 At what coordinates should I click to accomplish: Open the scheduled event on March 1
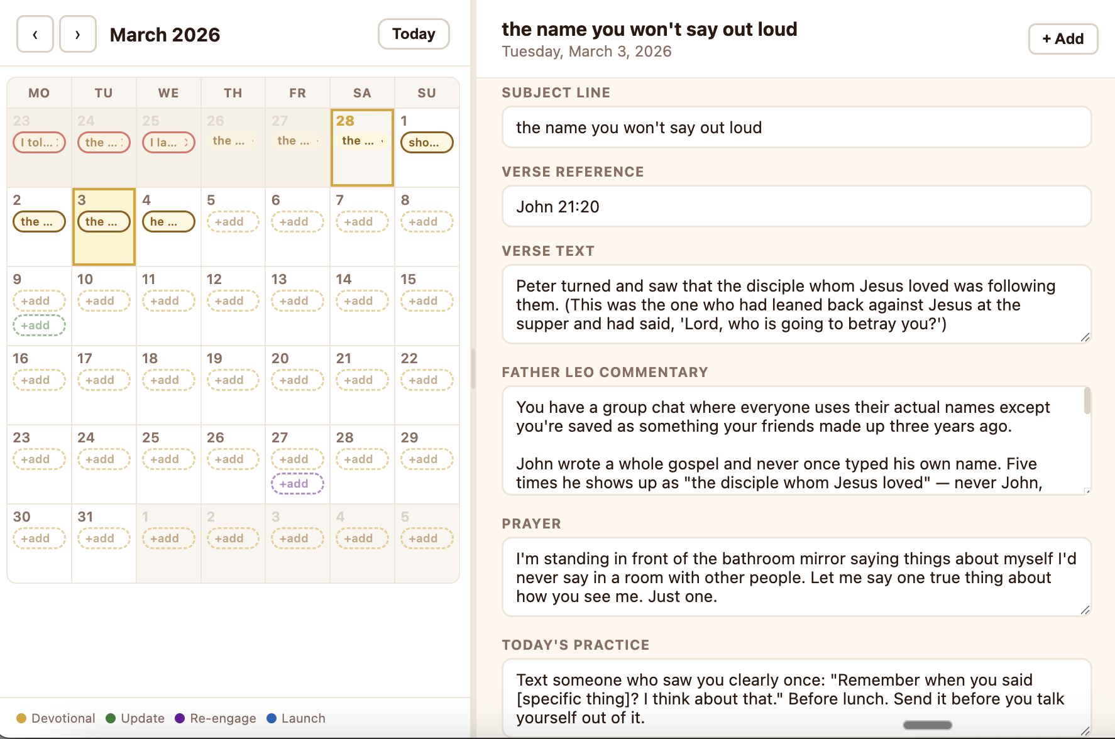427,142
